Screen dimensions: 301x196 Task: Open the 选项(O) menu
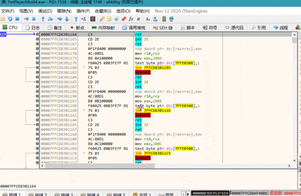[123, 11]
